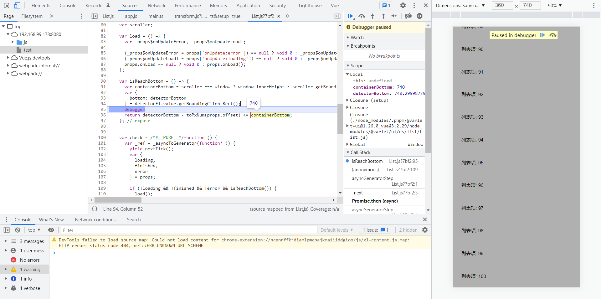This screenshot has width=601, height=299.
Task: Toggle pause on exceptions
Action: pos(419,16)
